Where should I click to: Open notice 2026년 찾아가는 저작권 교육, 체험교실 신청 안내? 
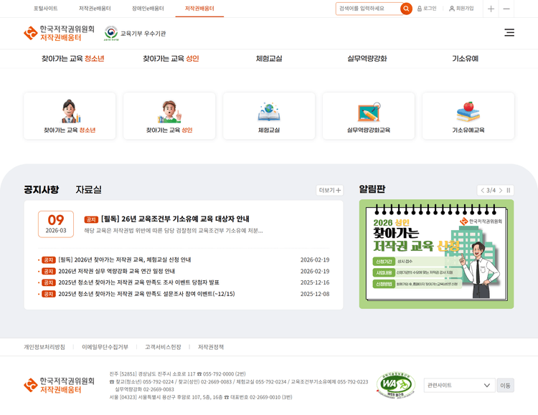[x=125, y=259]
